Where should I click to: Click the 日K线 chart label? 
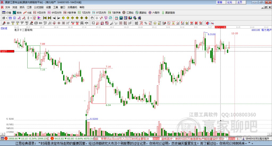coord(4,29)
